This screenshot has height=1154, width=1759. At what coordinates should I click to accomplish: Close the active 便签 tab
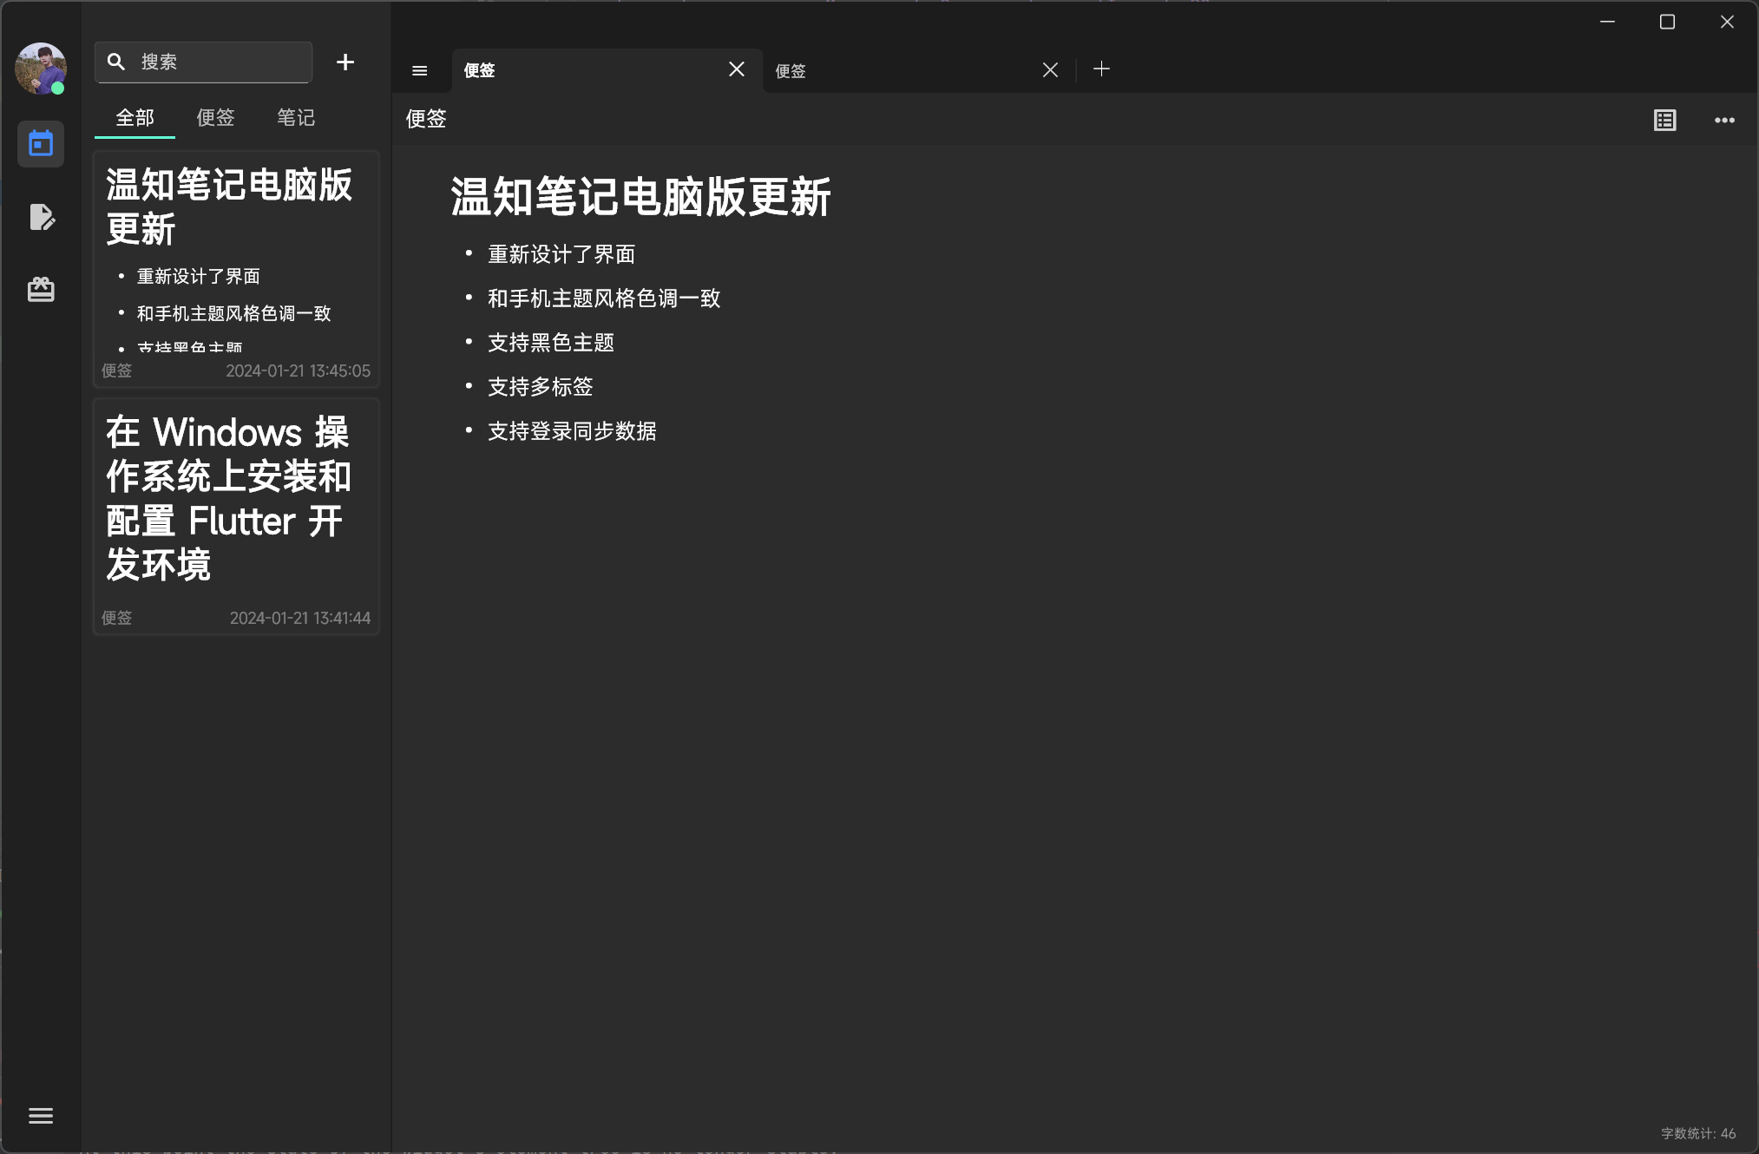point(737,69)
